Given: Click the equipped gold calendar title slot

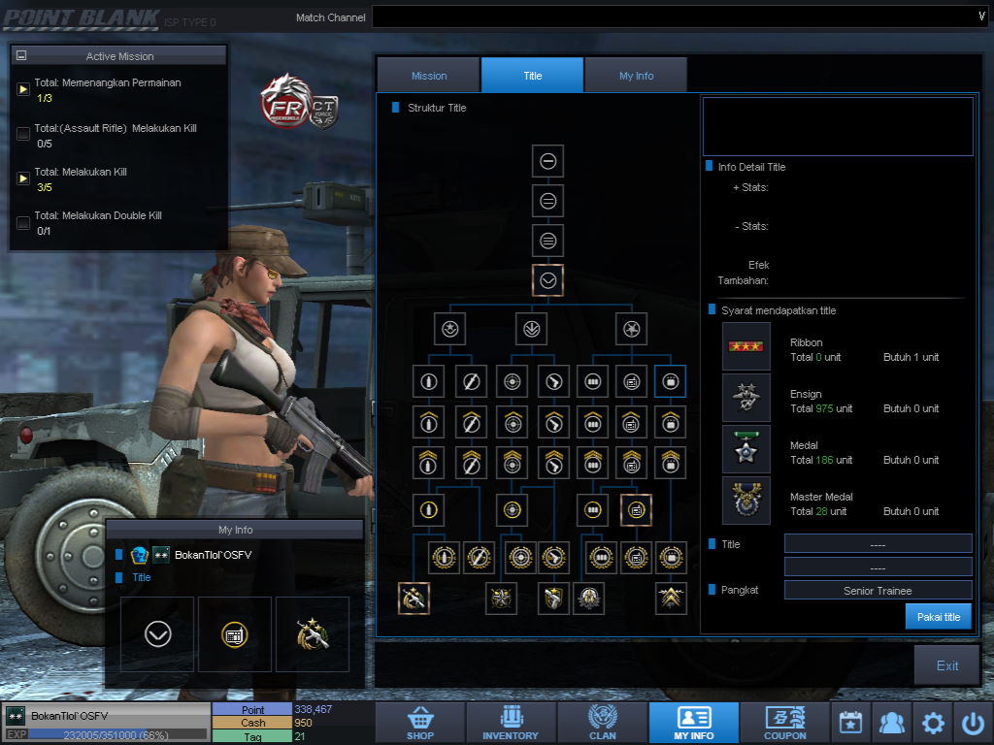Looking at the screenshot, I should 235,634.
